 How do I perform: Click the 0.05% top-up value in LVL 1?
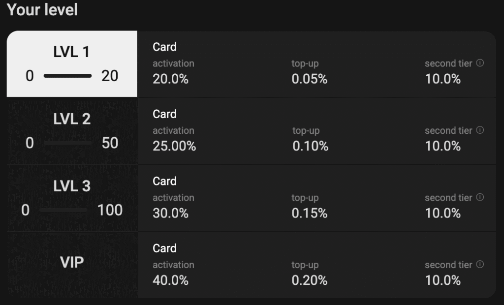point(309,79)
